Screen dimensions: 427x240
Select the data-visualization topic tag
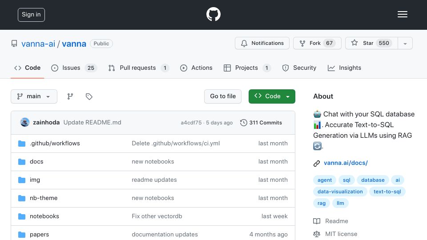coord(340,192)
